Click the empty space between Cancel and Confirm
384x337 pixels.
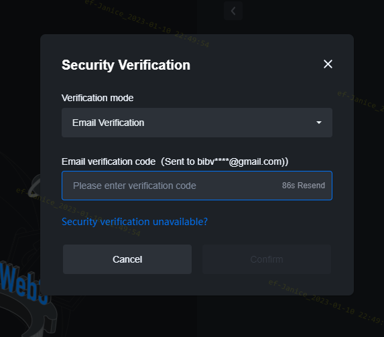click(x=197, y=259)
